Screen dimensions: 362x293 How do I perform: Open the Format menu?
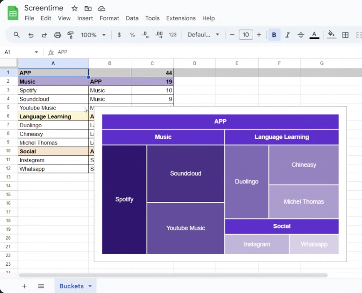pyautogui.click(x=109, y=18)
